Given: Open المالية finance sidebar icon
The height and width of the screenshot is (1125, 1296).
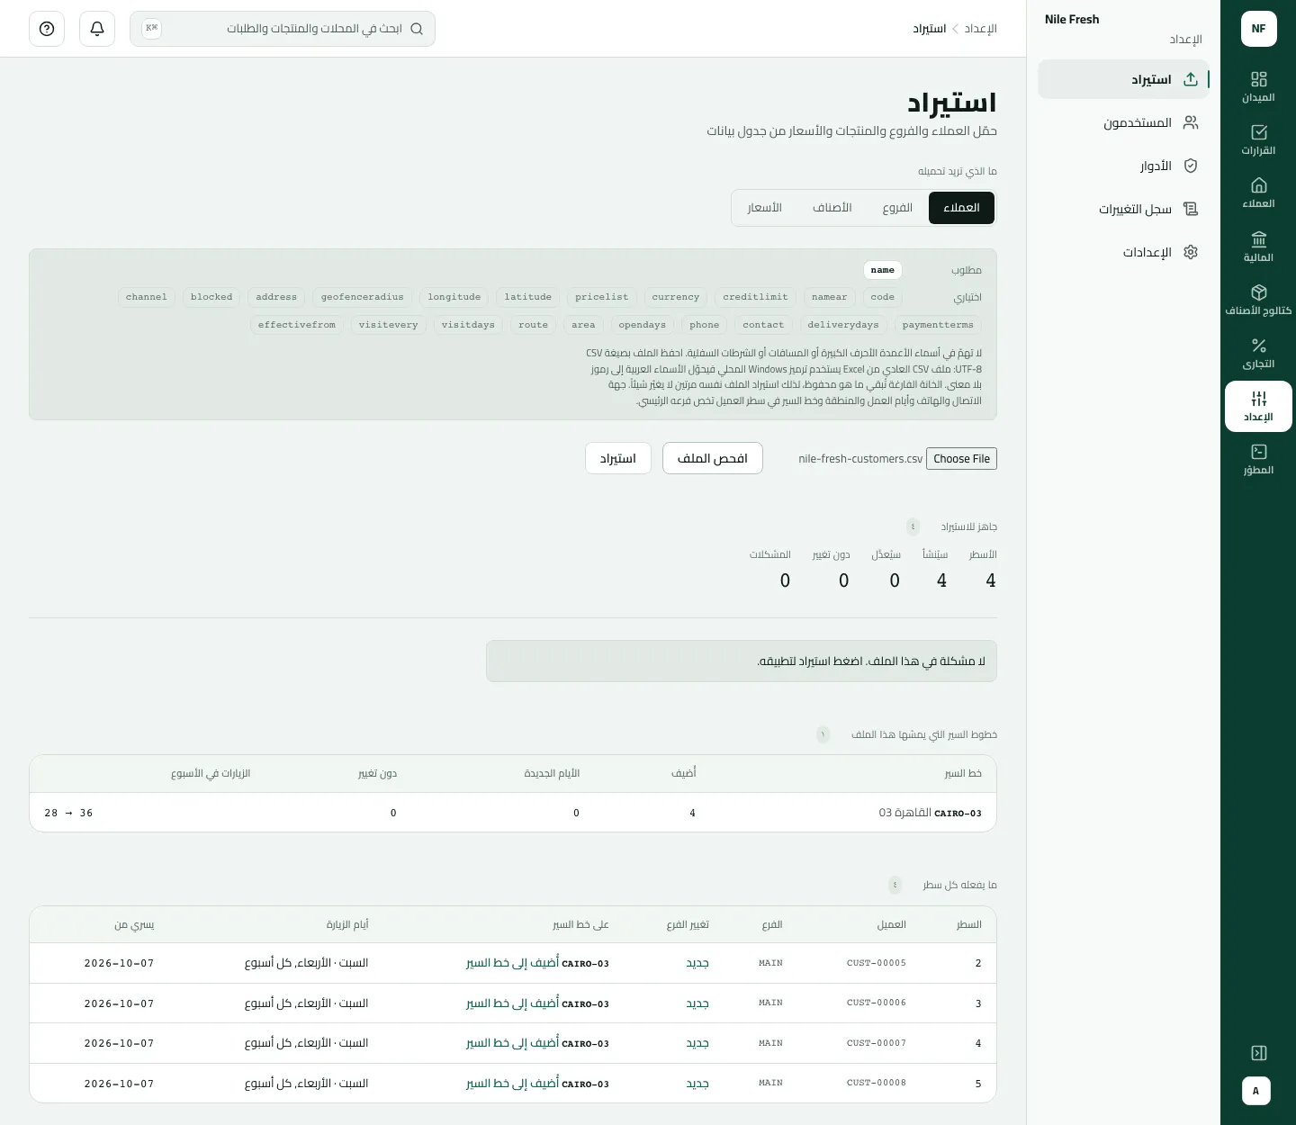Looking at the screenshot, I should [x=1258, y=247].
